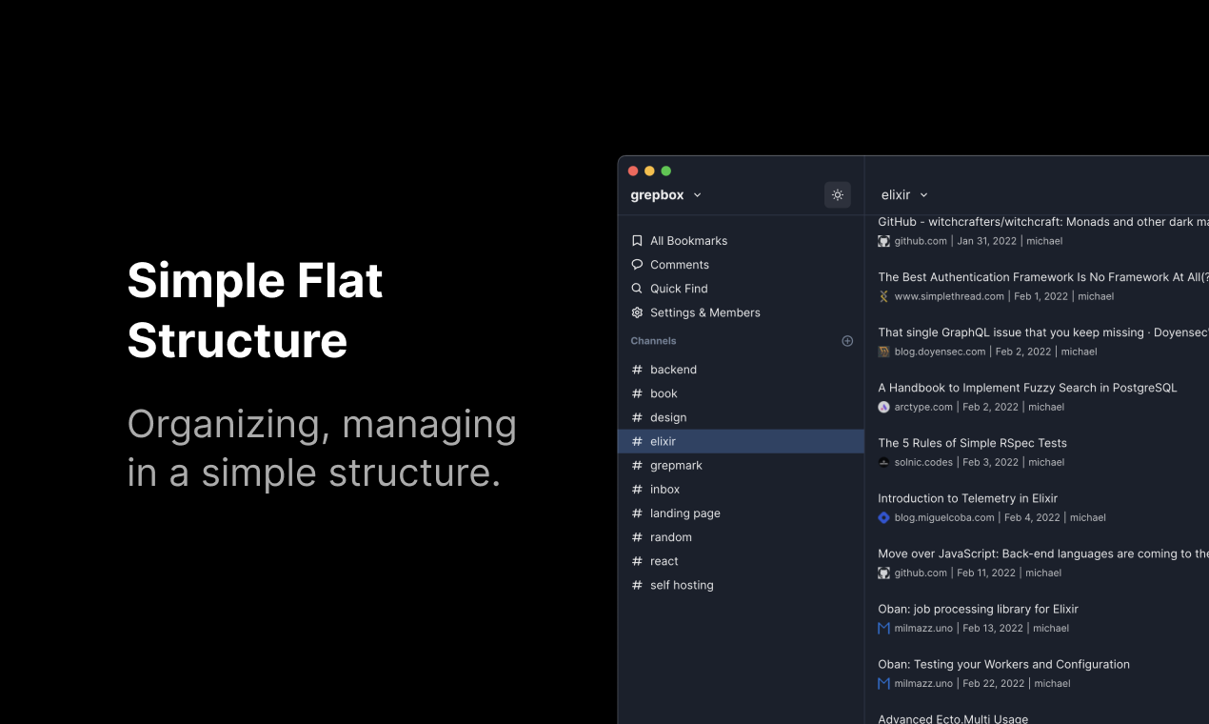Open Advanced Ecto.Multi Usage bookmark
This screenshot has width=1209, height=724.
point(953,718)
